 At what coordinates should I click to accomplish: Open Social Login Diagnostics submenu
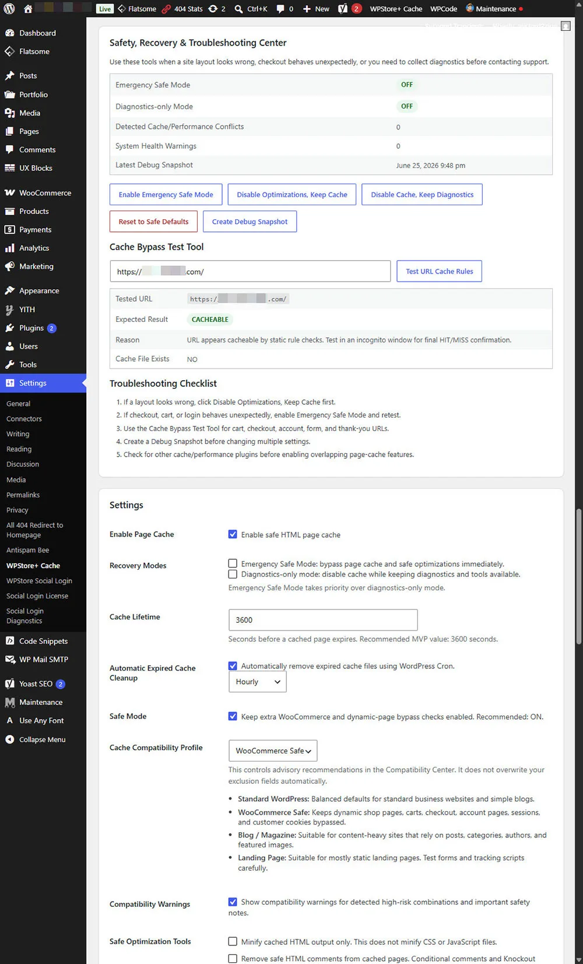tap(25, 616)
